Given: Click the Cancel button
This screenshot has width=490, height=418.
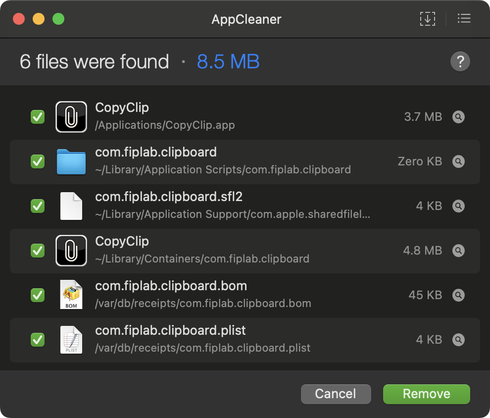Looking at the screenshot, I should click(x=336, y=394).
